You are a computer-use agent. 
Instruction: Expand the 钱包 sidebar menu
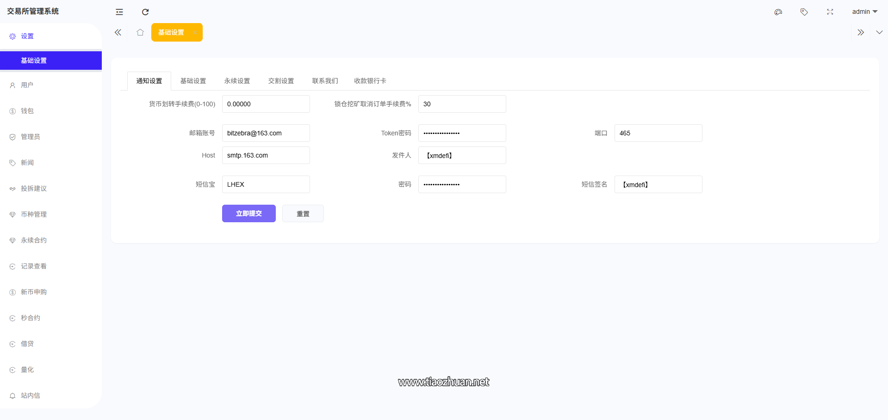click(x=27, y=111)
